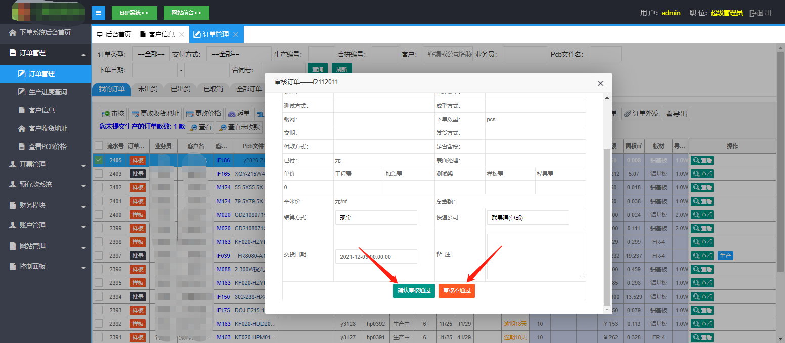Toggle the select-all checkbox in table header
The width and height of the screenshot is (785, 343).
(x=99, y=146)
